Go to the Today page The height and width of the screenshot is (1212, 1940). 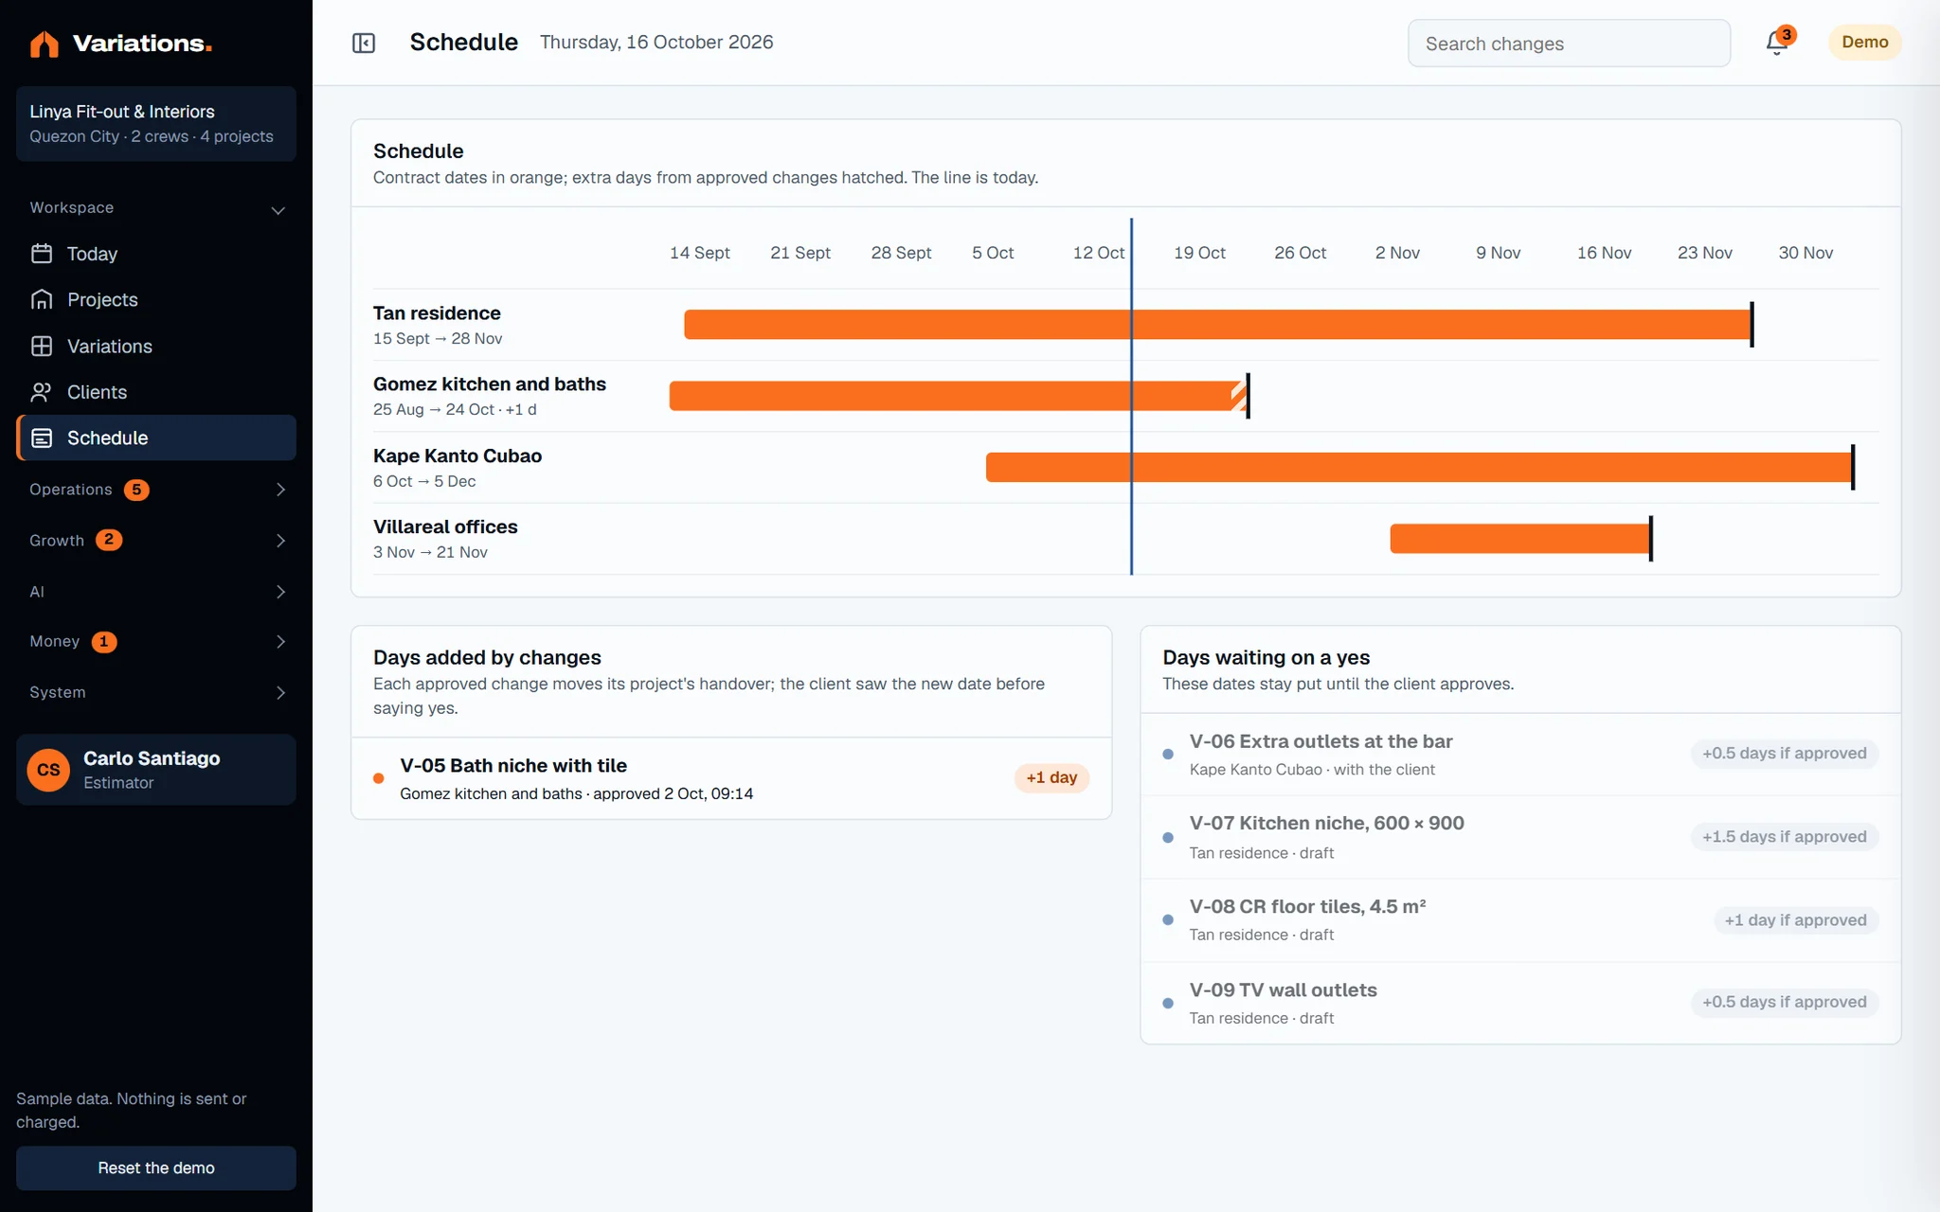click(x=156, y=253)
